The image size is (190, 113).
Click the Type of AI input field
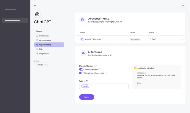click(104, 86)
